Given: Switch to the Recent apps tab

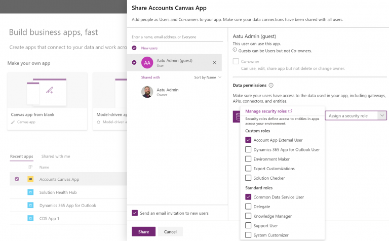Looking at the screenshot, I should 22,156.
